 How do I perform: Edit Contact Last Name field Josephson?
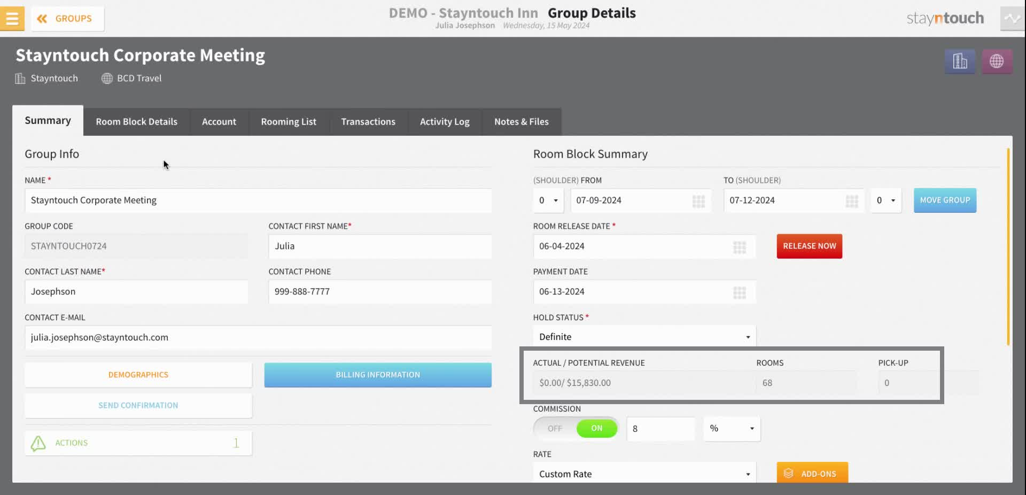point(136,292)
